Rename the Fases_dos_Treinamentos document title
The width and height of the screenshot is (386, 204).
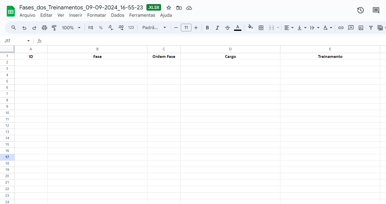click(x=81, y=8)
